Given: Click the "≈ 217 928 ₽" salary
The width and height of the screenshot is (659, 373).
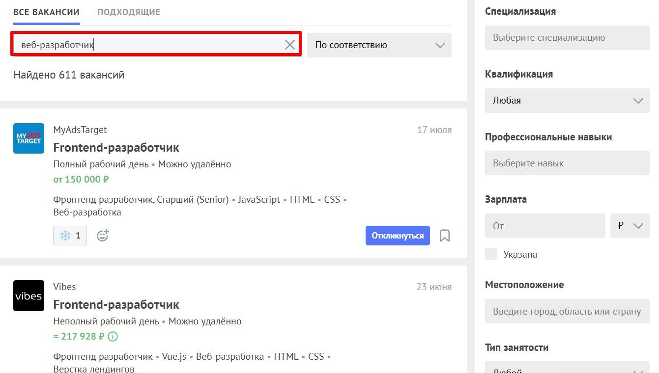Looking at the screenshot, I should (79, 337).
